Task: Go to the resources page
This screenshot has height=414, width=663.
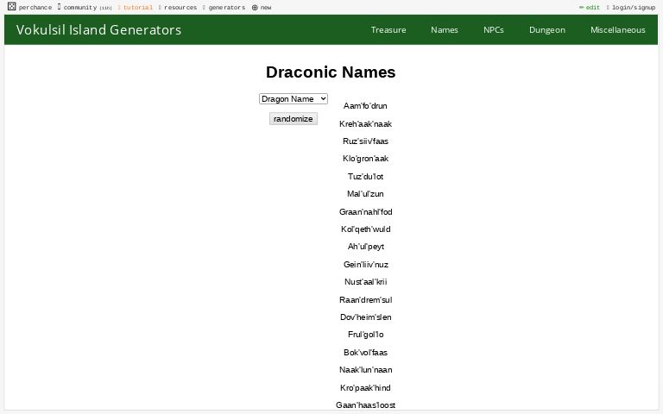Action: [x=180, y=7]
